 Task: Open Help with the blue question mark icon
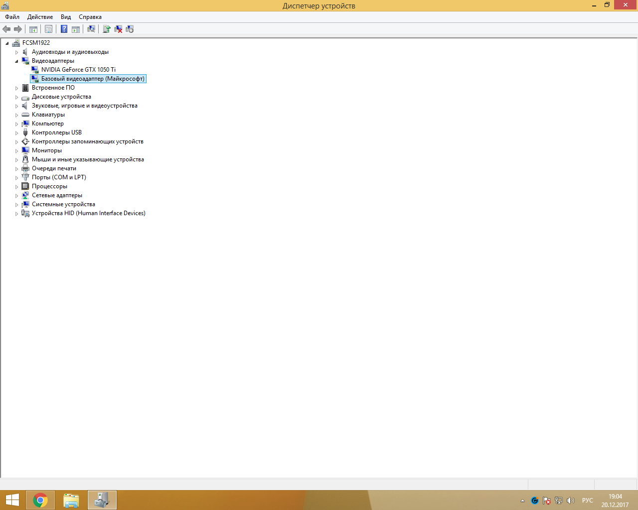tap(64, 29)
